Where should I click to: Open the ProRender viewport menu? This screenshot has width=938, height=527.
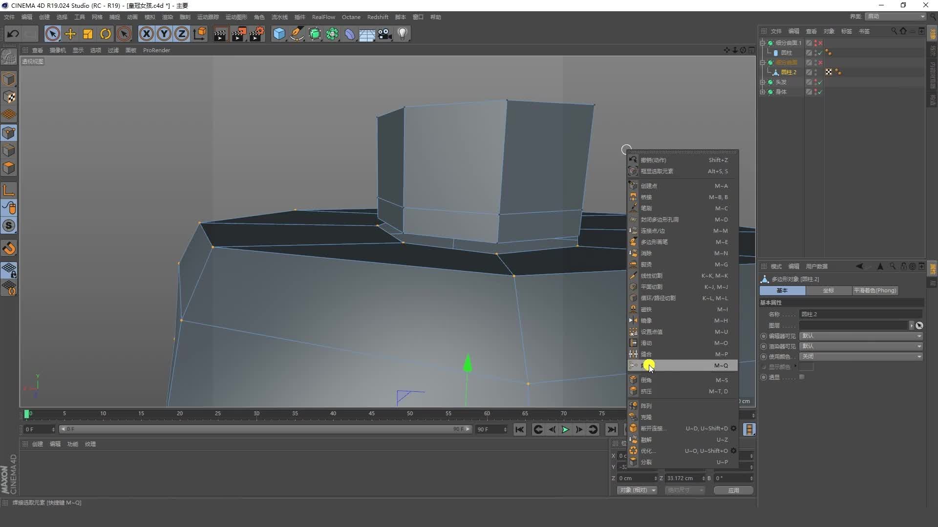(156, 50)
